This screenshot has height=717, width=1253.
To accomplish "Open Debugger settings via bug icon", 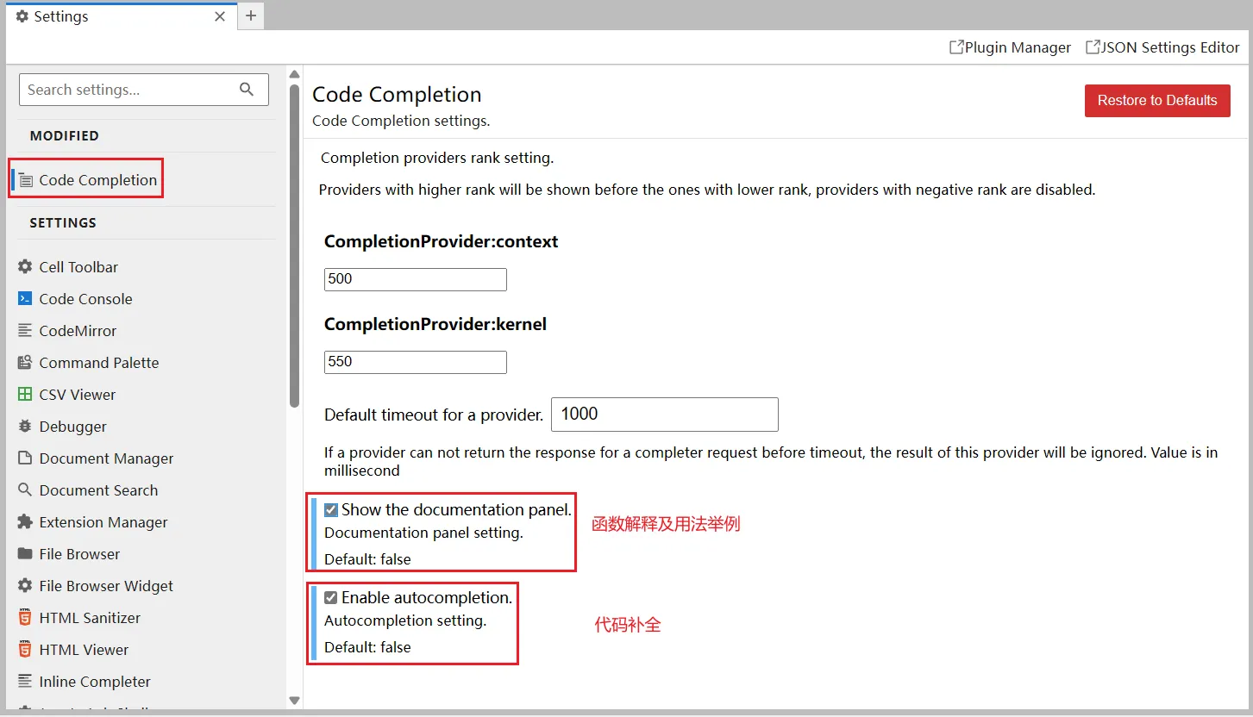I will [25, 427].
